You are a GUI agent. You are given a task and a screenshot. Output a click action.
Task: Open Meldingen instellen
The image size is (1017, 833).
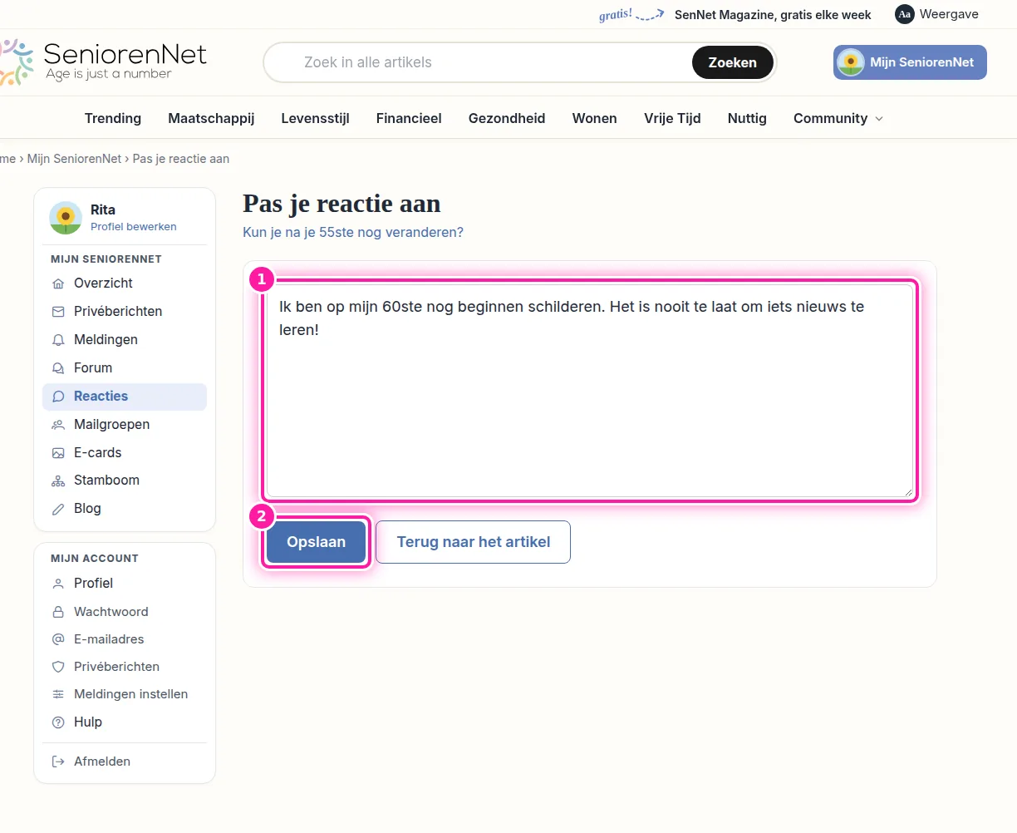[x=125, y=694]
